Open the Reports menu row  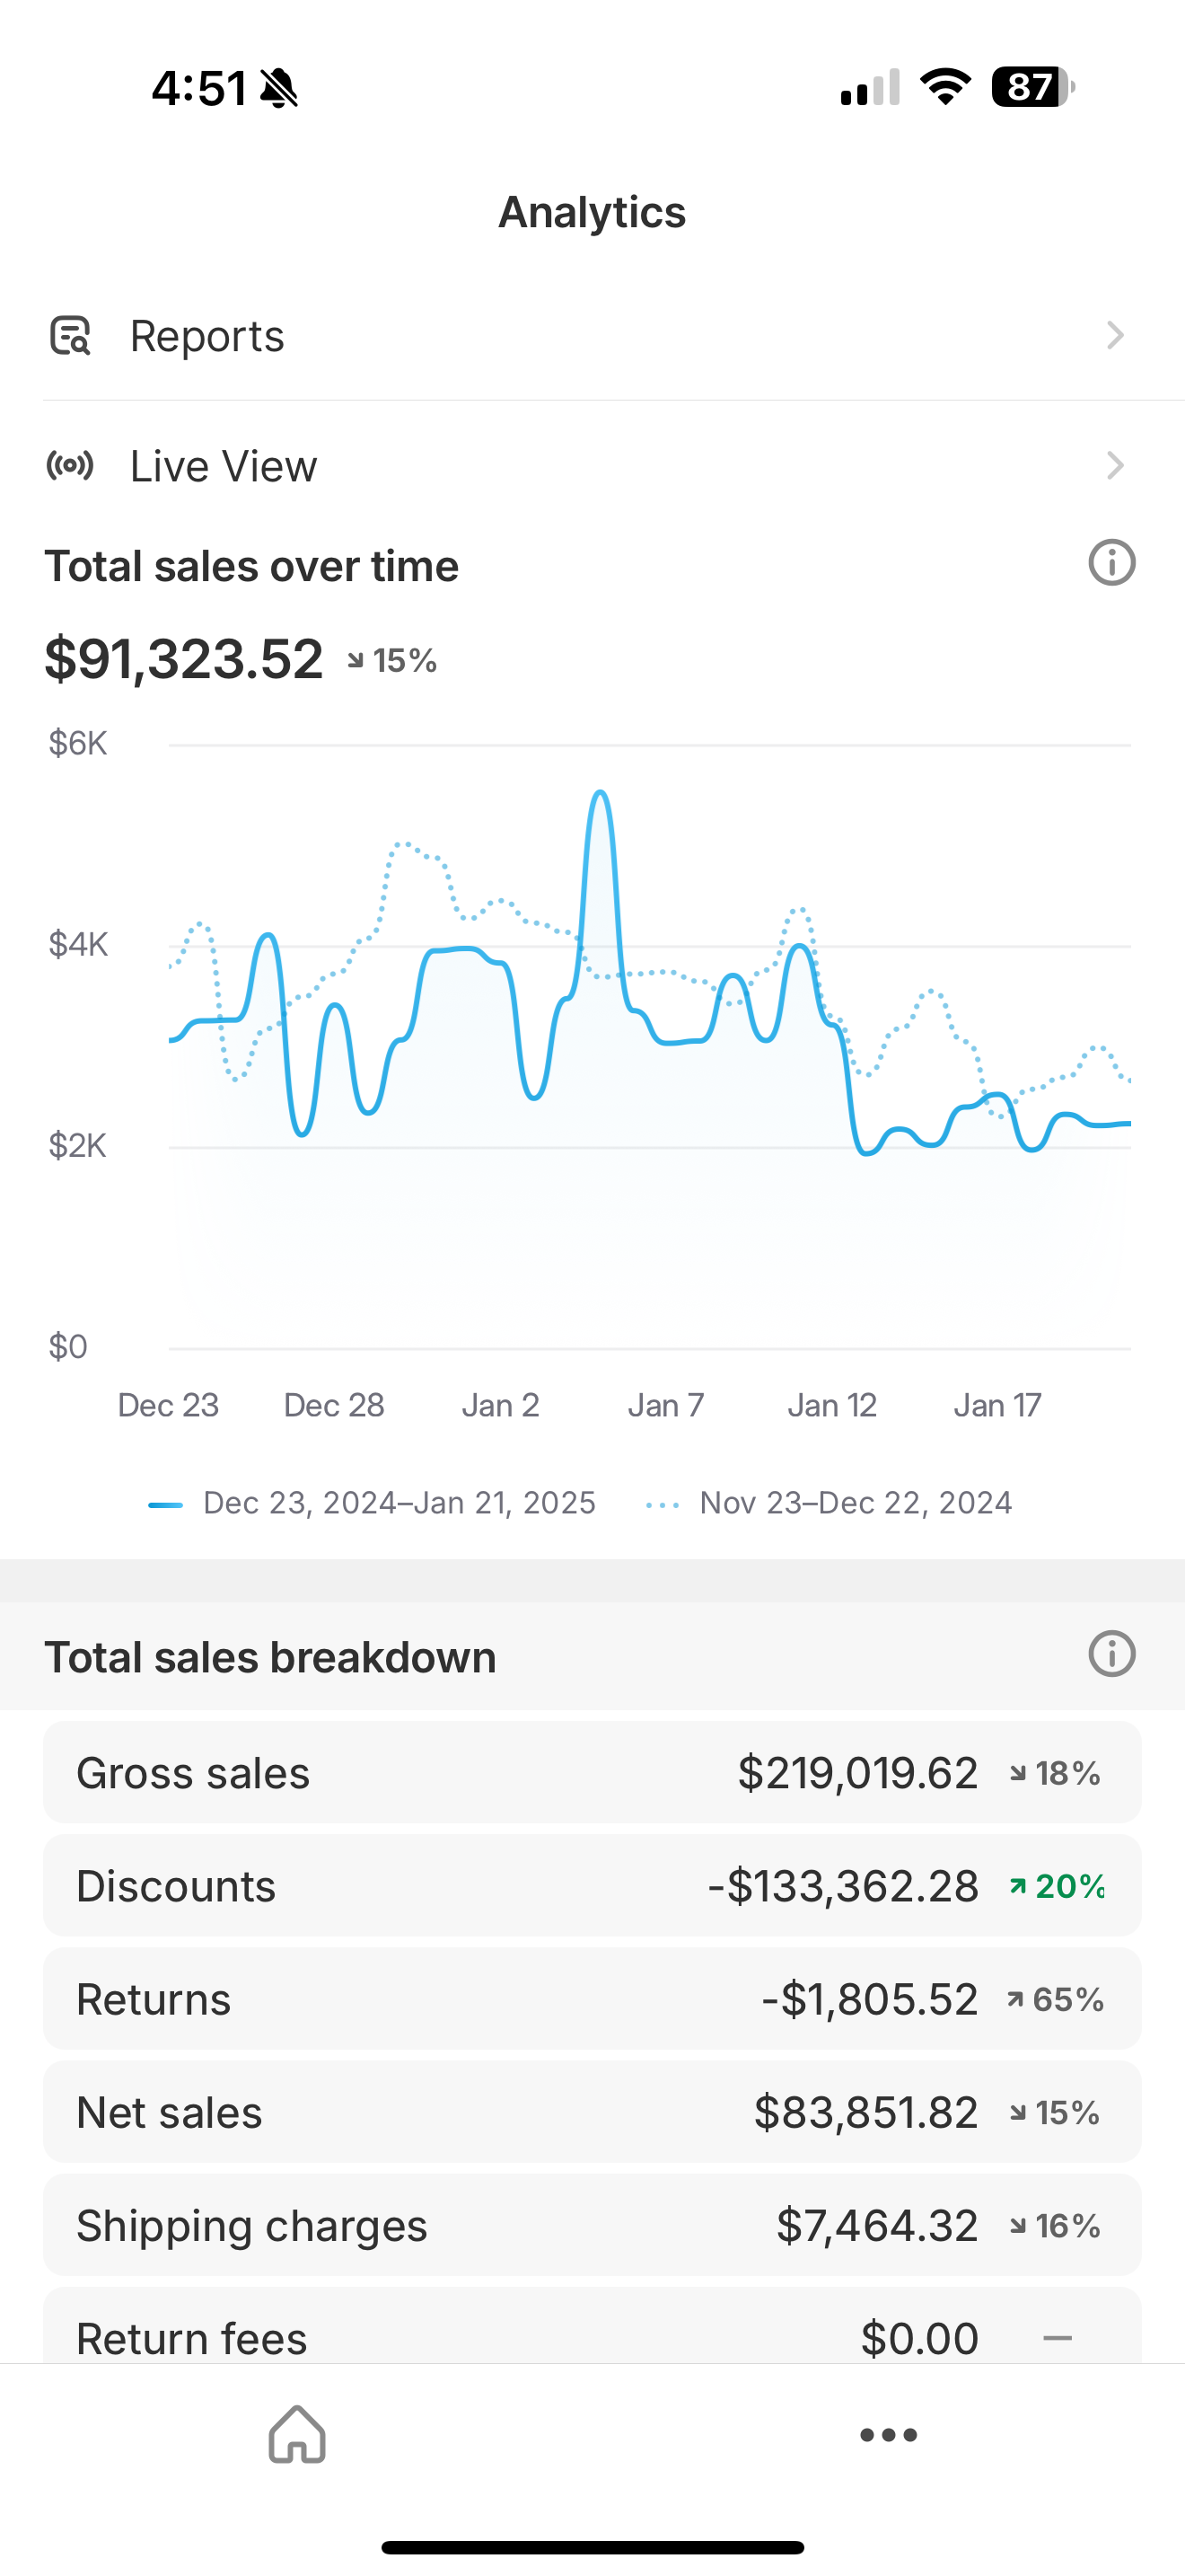pyautogui.click(x=592, y=336)
